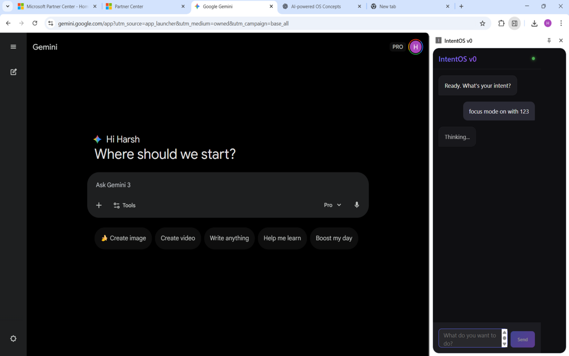This screenshot has height=356, width=569.
Task: Select the 'focus mode on with 123' message
Action: click(x=499, y=111)
